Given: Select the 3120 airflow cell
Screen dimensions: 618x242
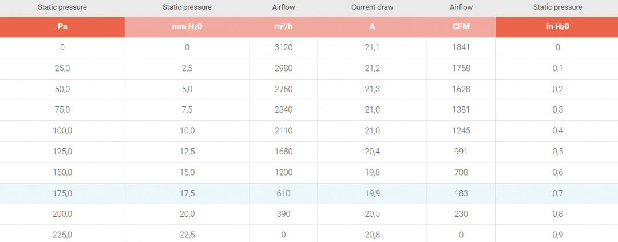Looking at the screenshot, I should point(283,47).
